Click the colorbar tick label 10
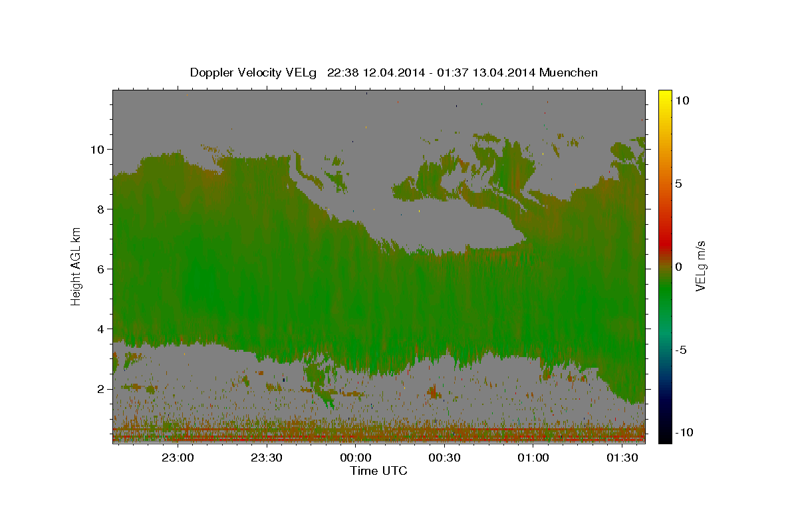 [682, 100]
